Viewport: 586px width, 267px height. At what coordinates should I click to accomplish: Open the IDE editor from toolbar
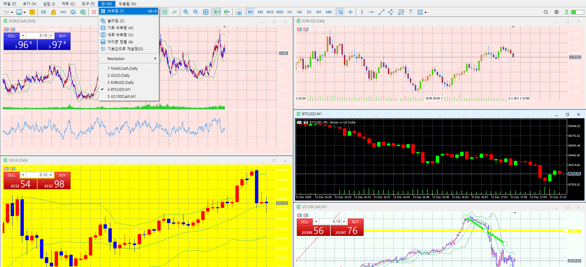point(44,12)
